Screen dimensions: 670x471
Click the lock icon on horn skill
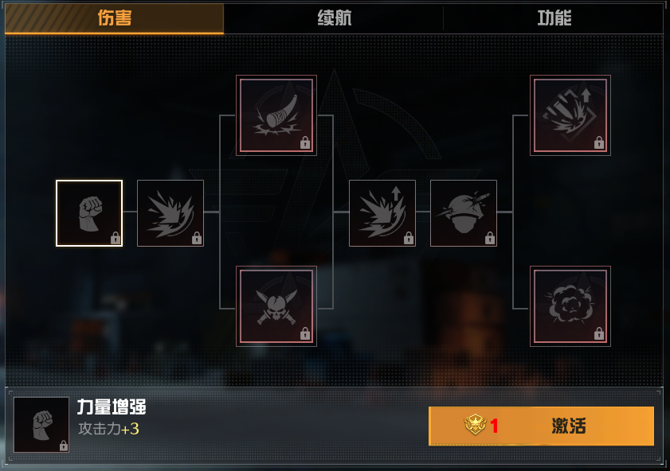305,142
